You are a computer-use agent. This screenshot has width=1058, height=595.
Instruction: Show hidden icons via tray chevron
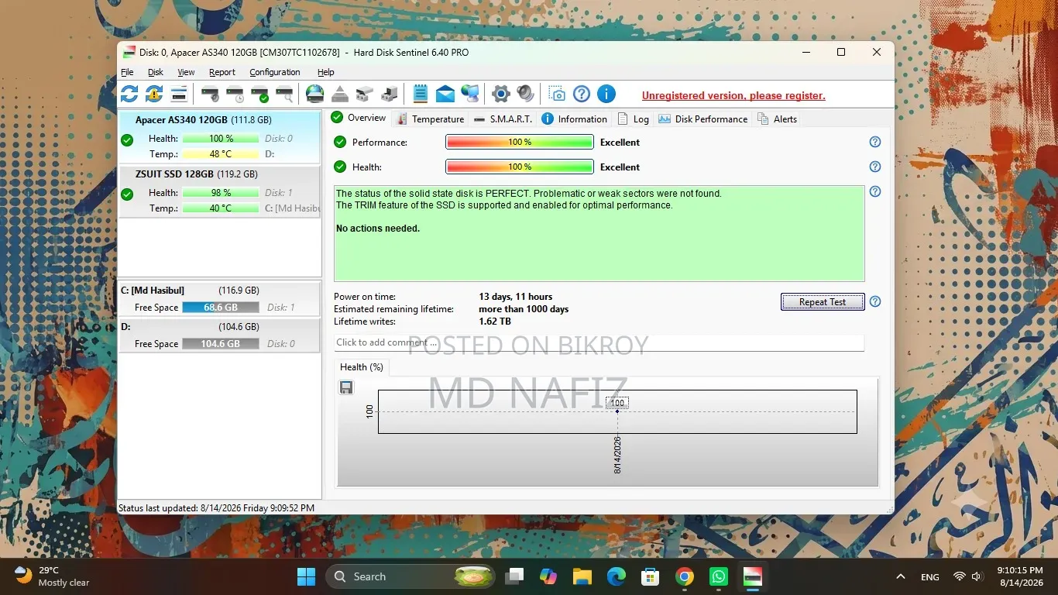coord(900,576)
